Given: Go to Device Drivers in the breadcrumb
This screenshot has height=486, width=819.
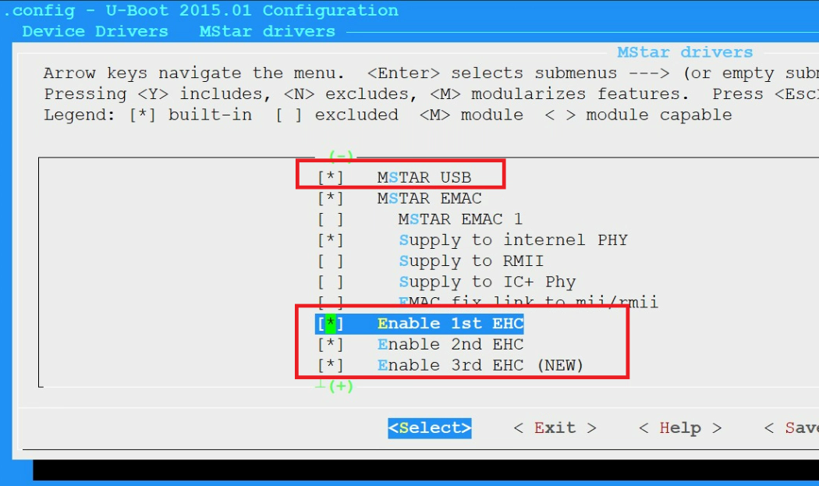Looking at the screenshot, I should pyautogui.click(x=94, y=32).
